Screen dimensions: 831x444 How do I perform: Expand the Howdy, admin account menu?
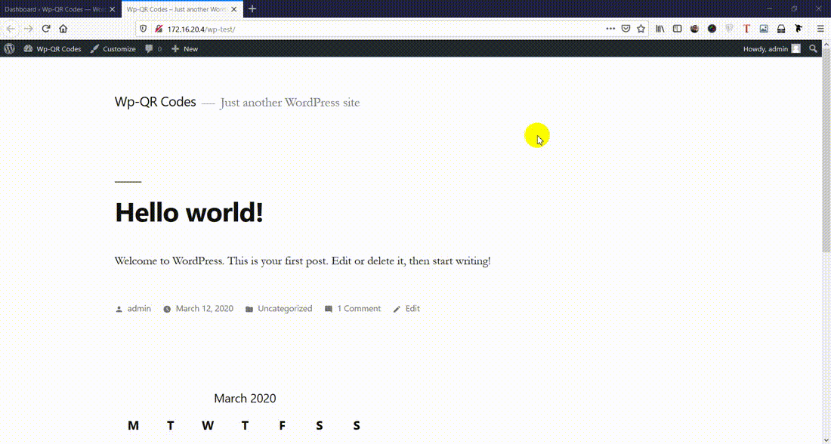771,48
